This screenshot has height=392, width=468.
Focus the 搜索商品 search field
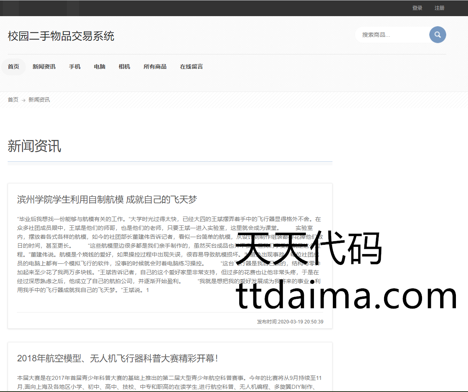click(x=391, y=35)
